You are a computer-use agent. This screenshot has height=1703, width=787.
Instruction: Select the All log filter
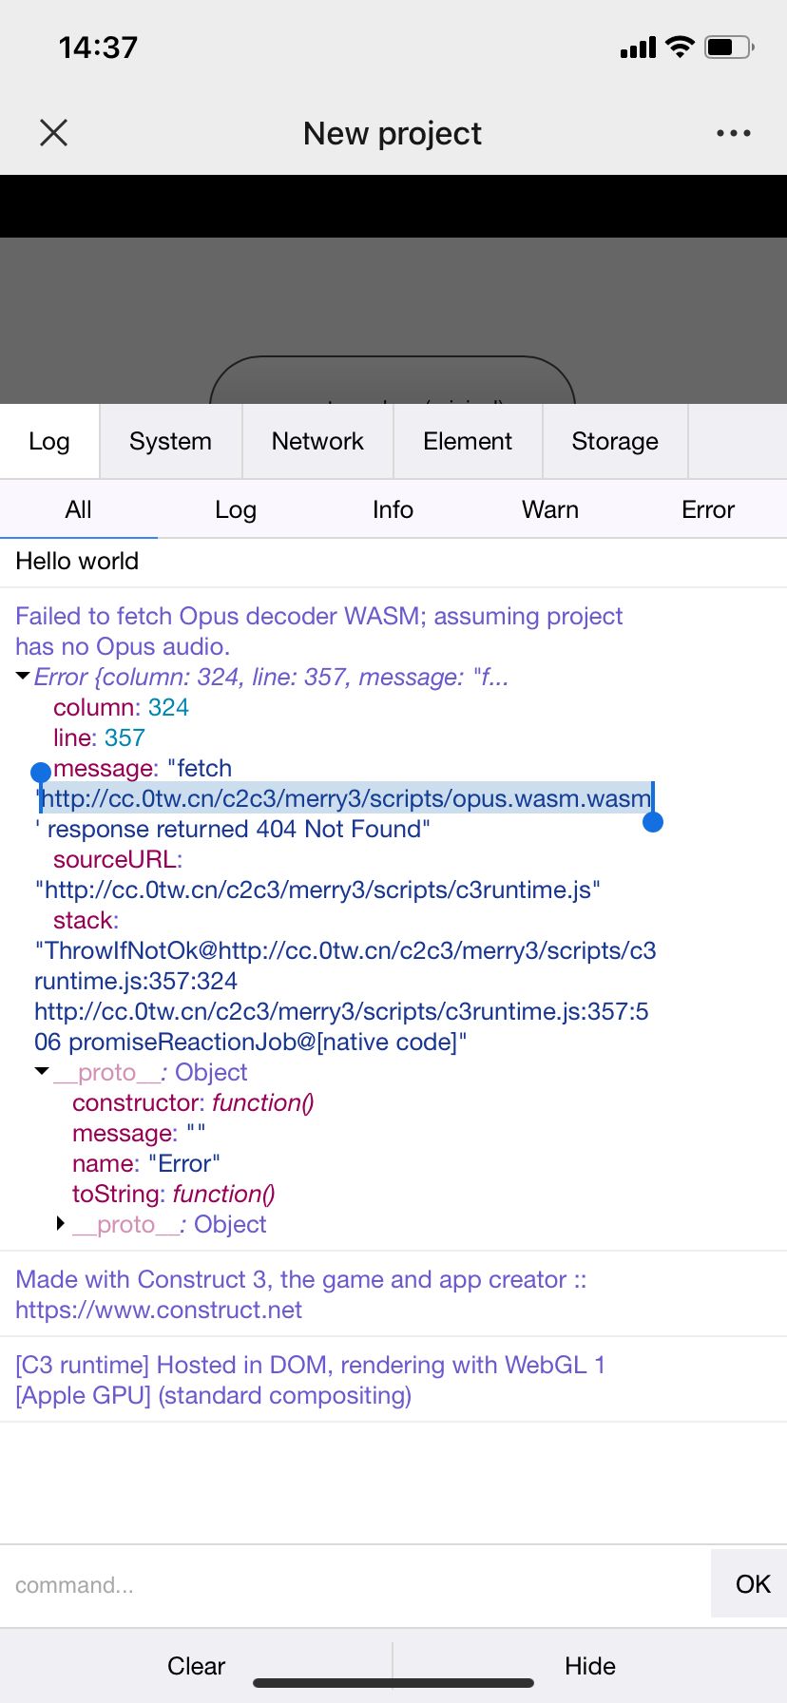point(79,509)
